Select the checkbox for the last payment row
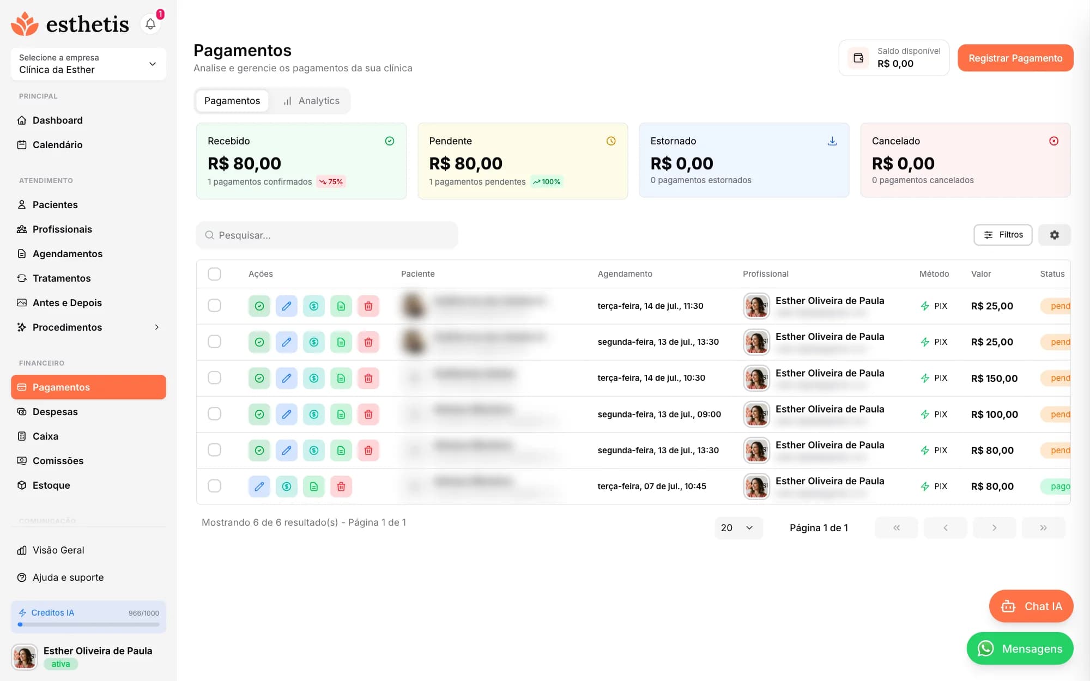 tap(215, 486)
